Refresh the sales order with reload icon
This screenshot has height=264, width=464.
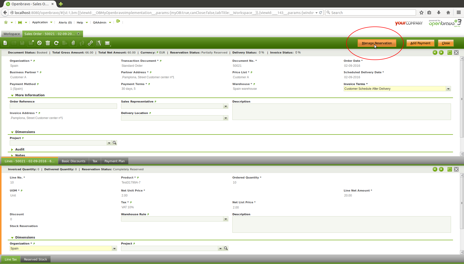coord(56,43)
